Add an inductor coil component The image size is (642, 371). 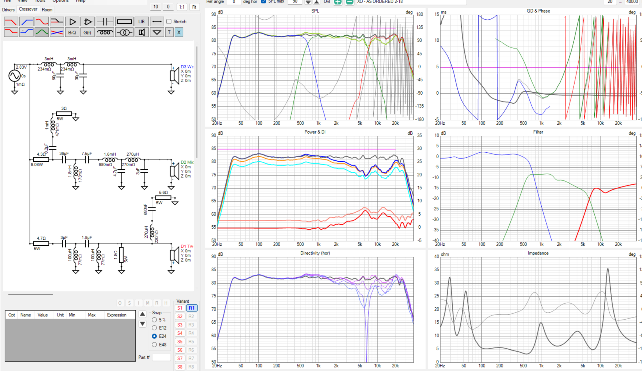click(x=105, y=32)
